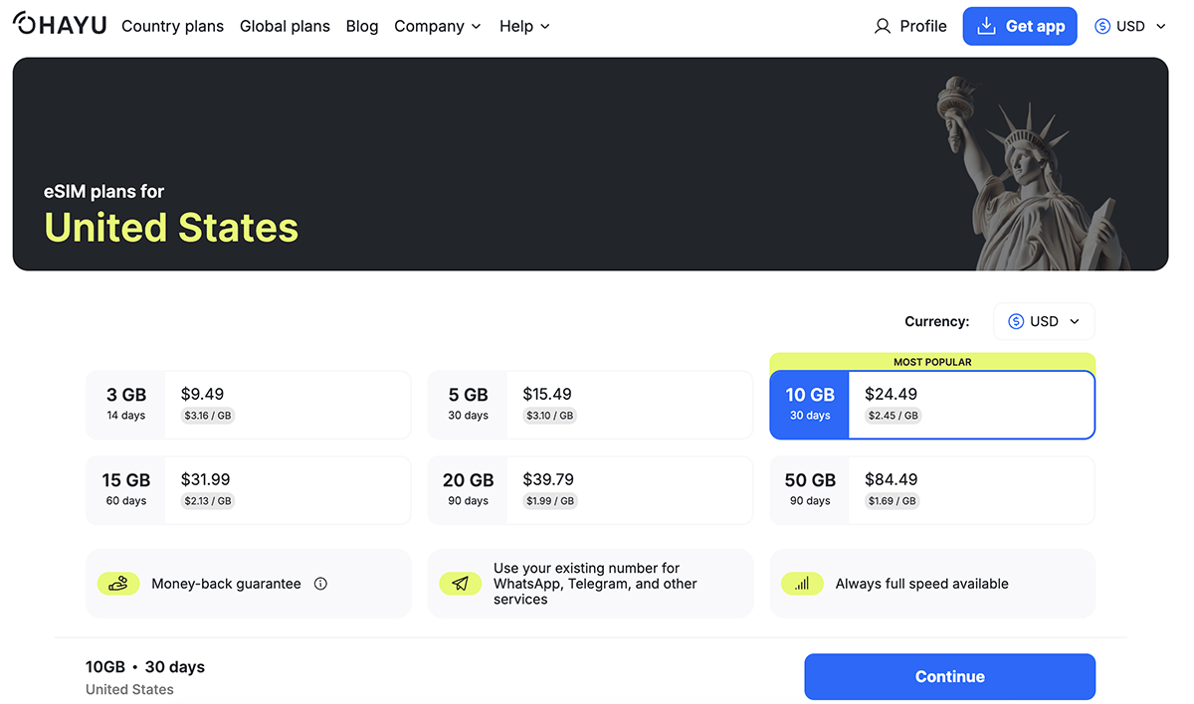Expand the Company menu dropdown
Image resolution: width=1194 pixels, height=704 pixels.
438,27
